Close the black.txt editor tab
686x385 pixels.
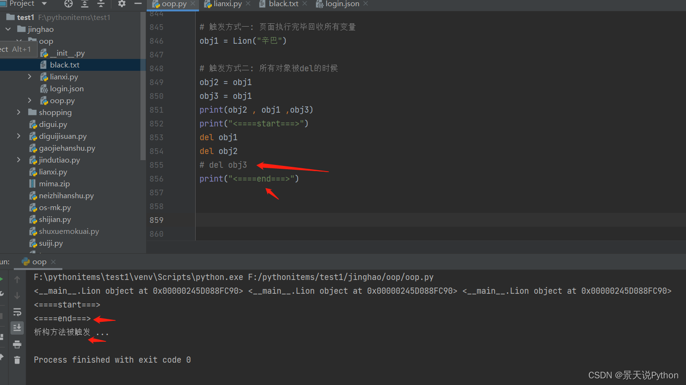point(305,4)
